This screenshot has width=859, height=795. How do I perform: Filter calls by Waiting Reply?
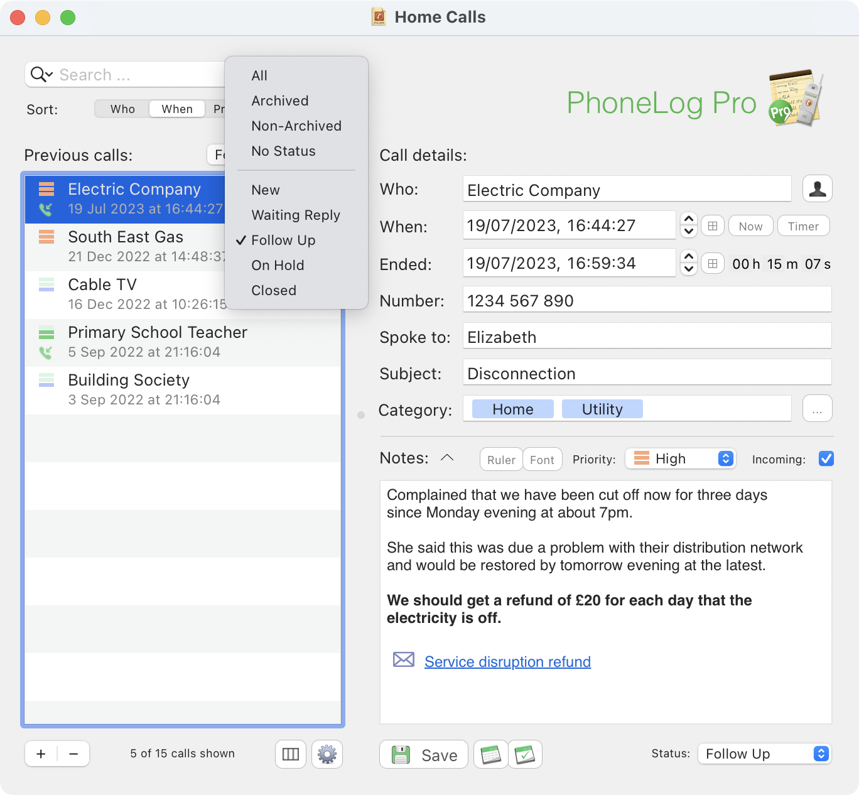point(296,215)
